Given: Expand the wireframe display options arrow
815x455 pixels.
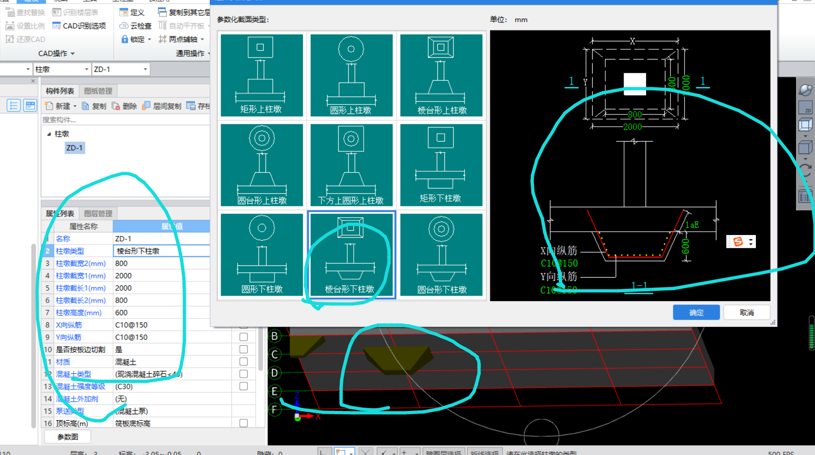Looking at the screenshot, I should [x=805, y=136].
